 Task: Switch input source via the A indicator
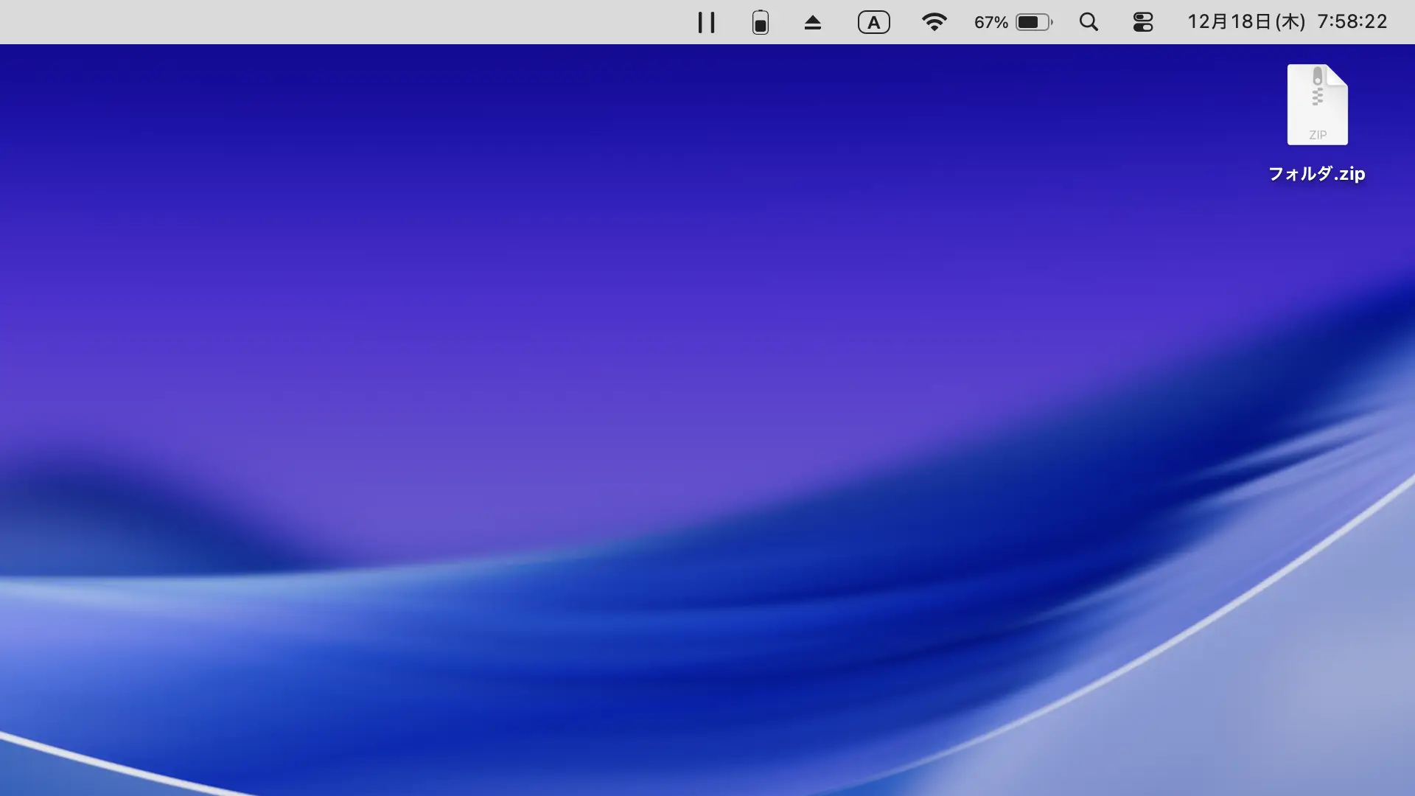point(873,22)
